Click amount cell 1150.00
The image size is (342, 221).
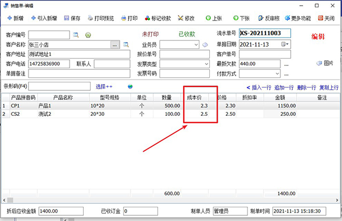pos(280,106)
